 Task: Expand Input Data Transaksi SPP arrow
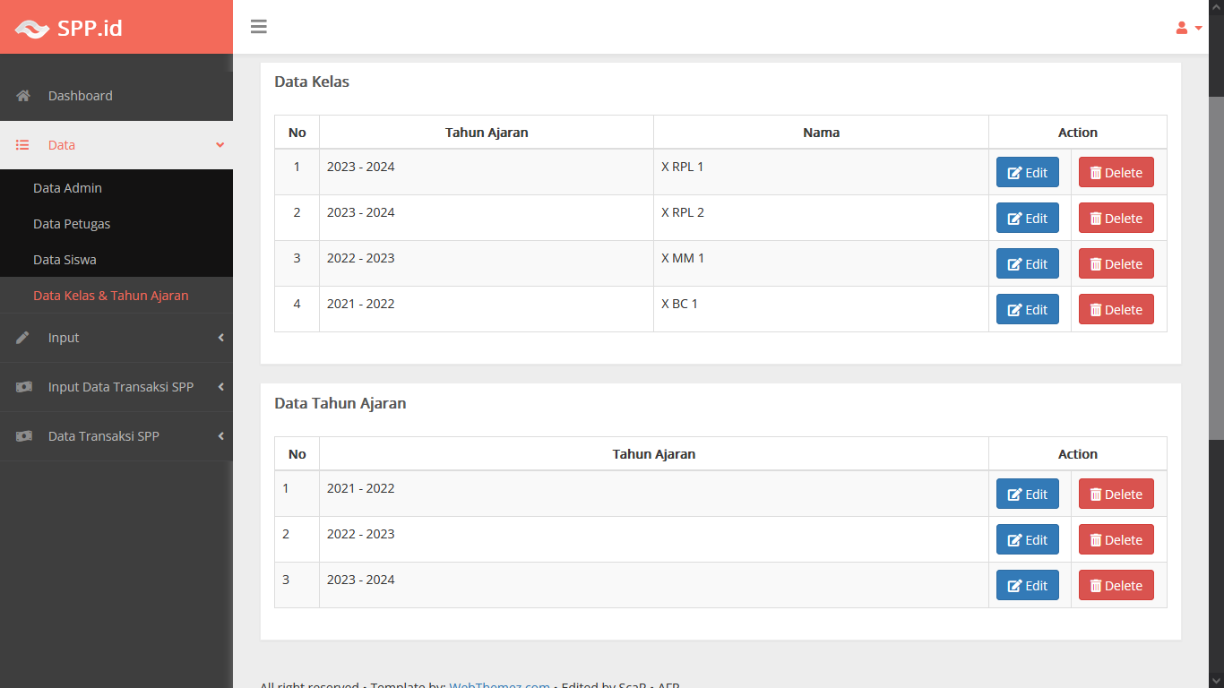(220, 387)
